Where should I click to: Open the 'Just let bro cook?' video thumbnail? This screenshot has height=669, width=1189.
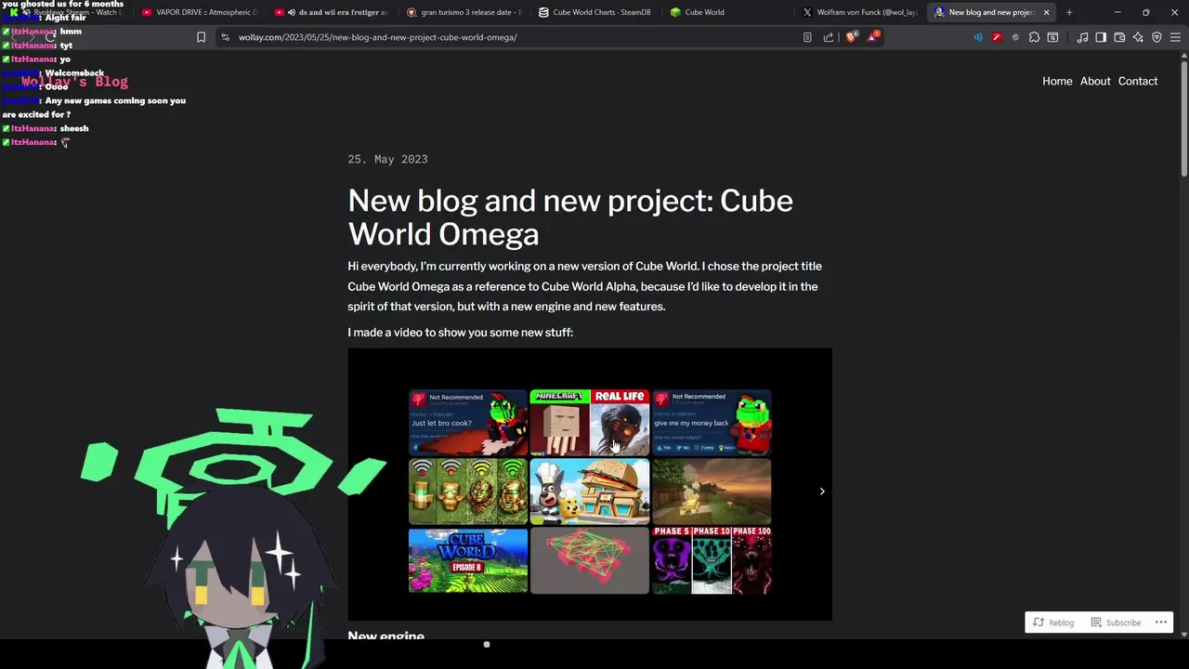pos(468,423)
